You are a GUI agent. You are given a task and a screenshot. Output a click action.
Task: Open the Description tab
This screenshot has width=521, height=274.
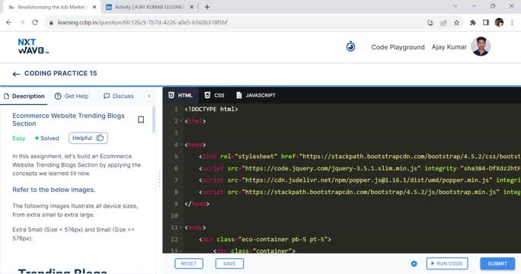click(24, 96)
